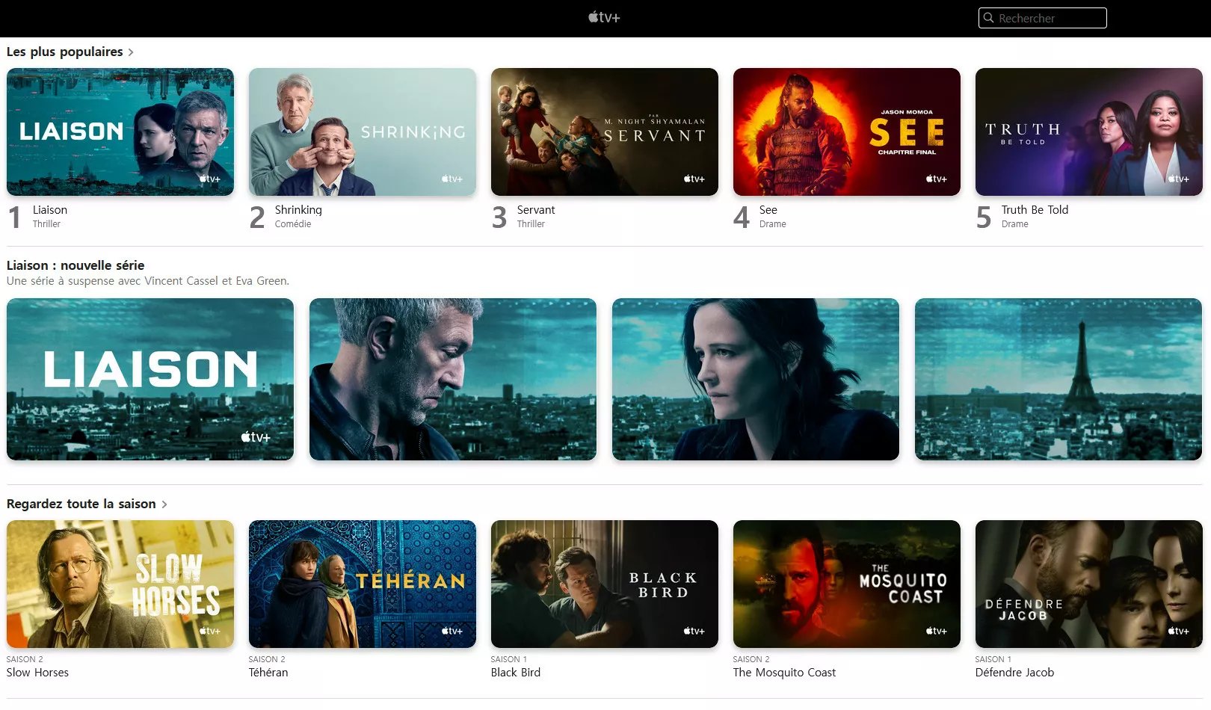Screen dimensions: 1211x710
Task: Open the Black Bird season 1 poster
Action: [605, 584]
